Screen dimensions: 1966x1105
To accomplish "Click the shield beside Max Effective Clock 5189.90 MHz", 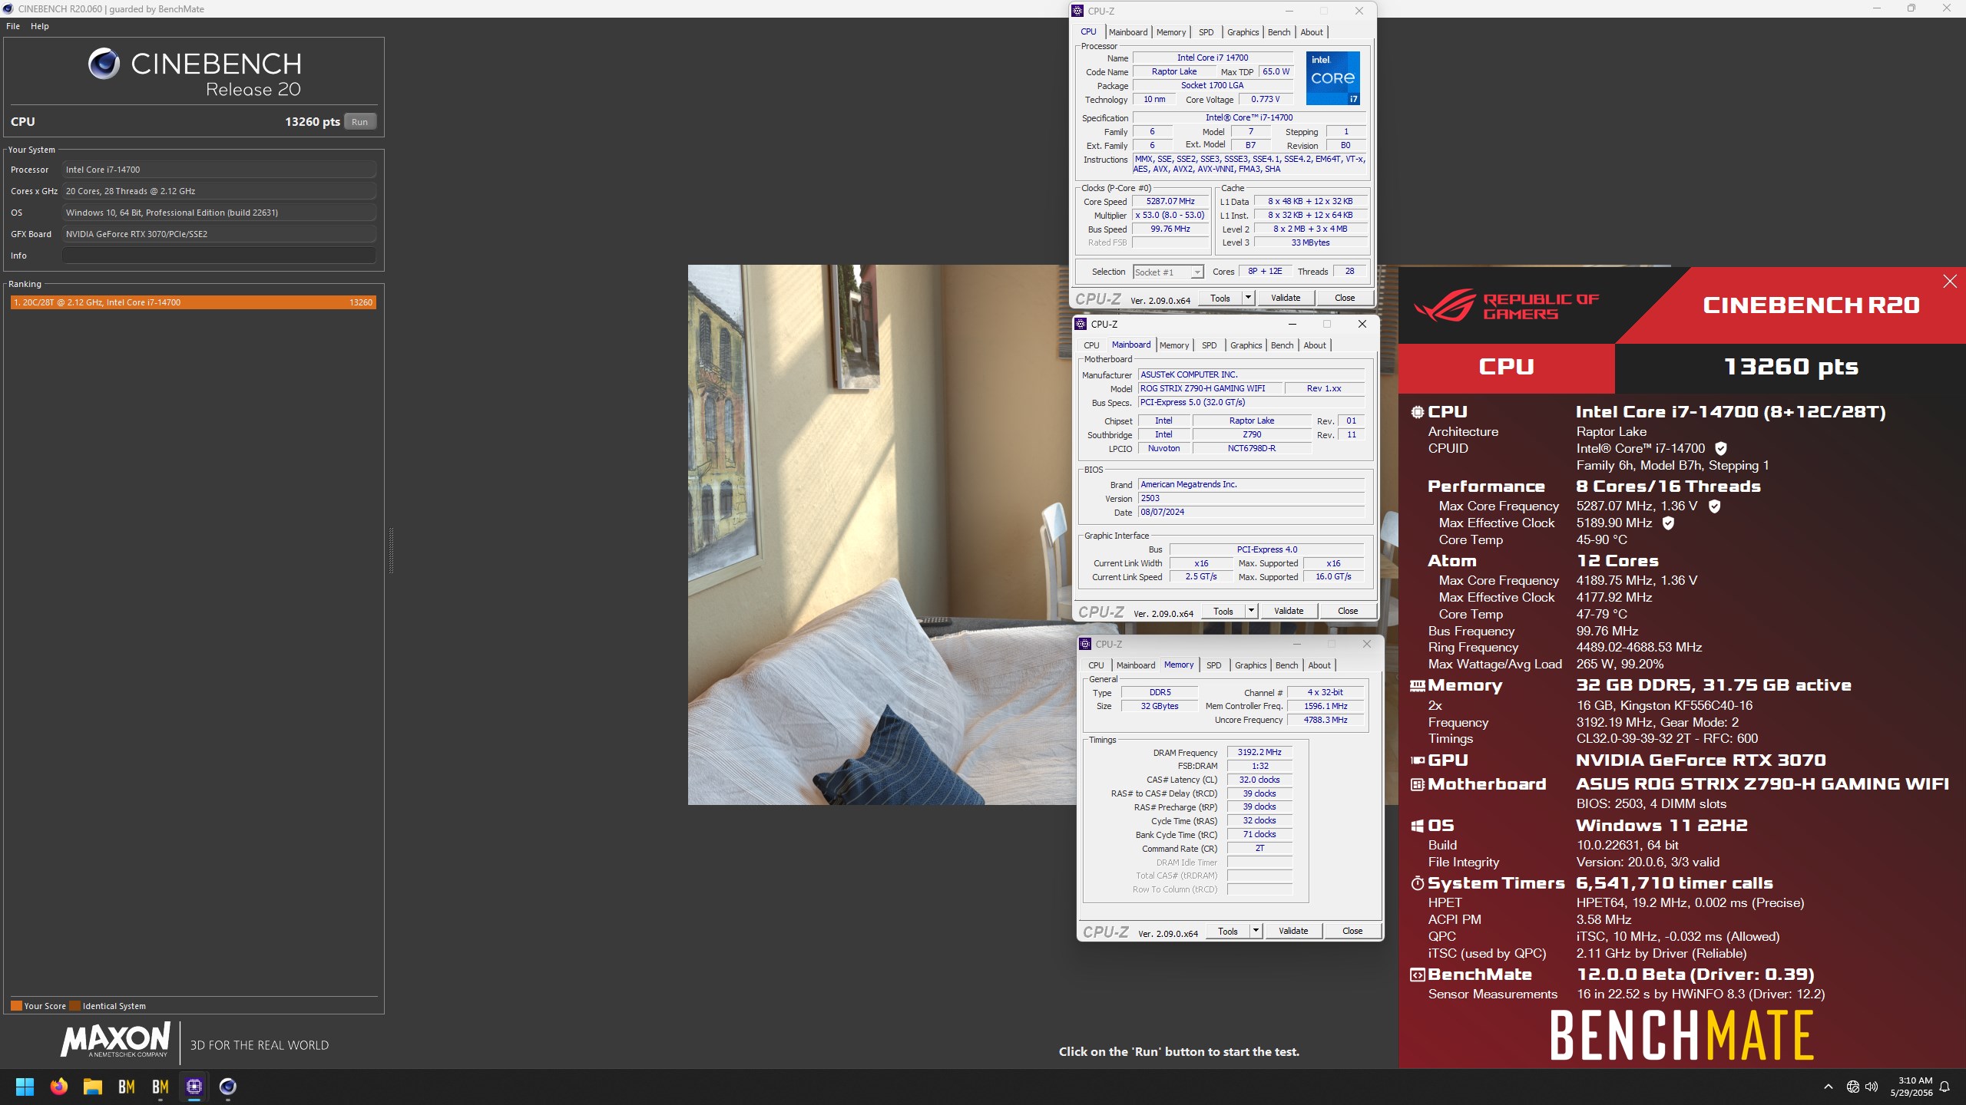I will (1668, 523).
